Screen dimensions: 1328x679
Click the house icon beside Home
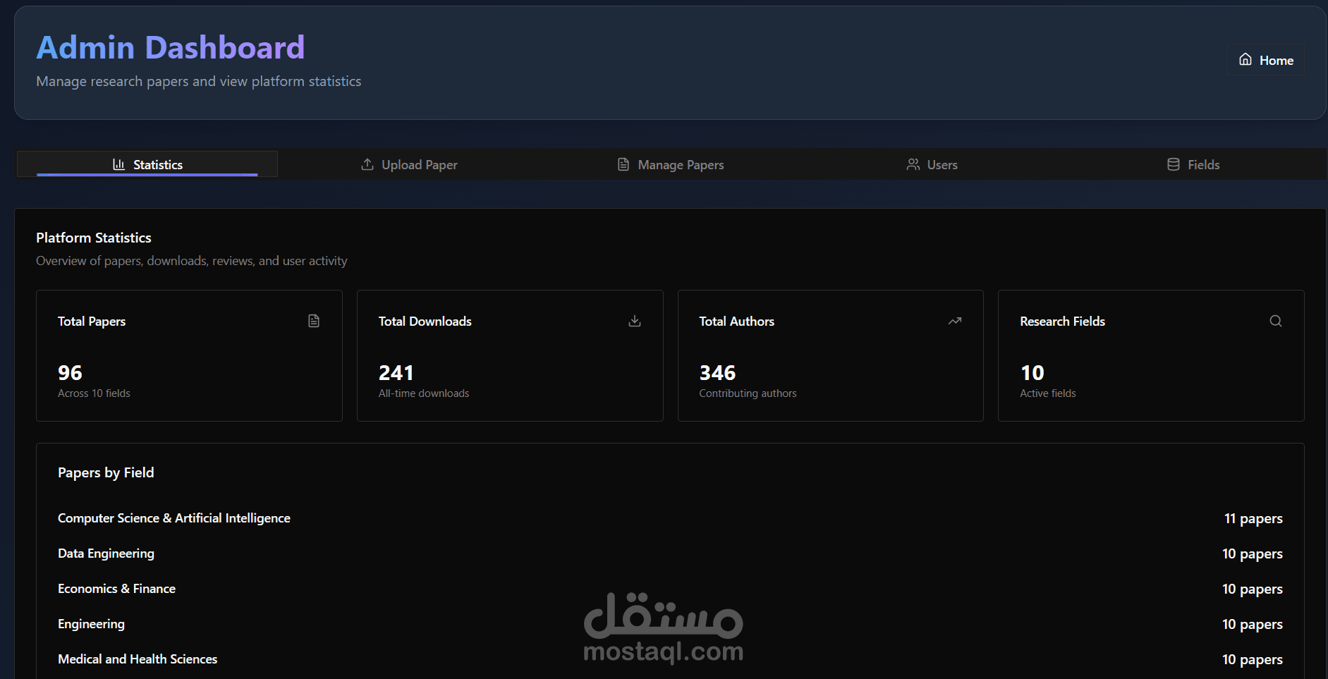tap(1245, 60)
